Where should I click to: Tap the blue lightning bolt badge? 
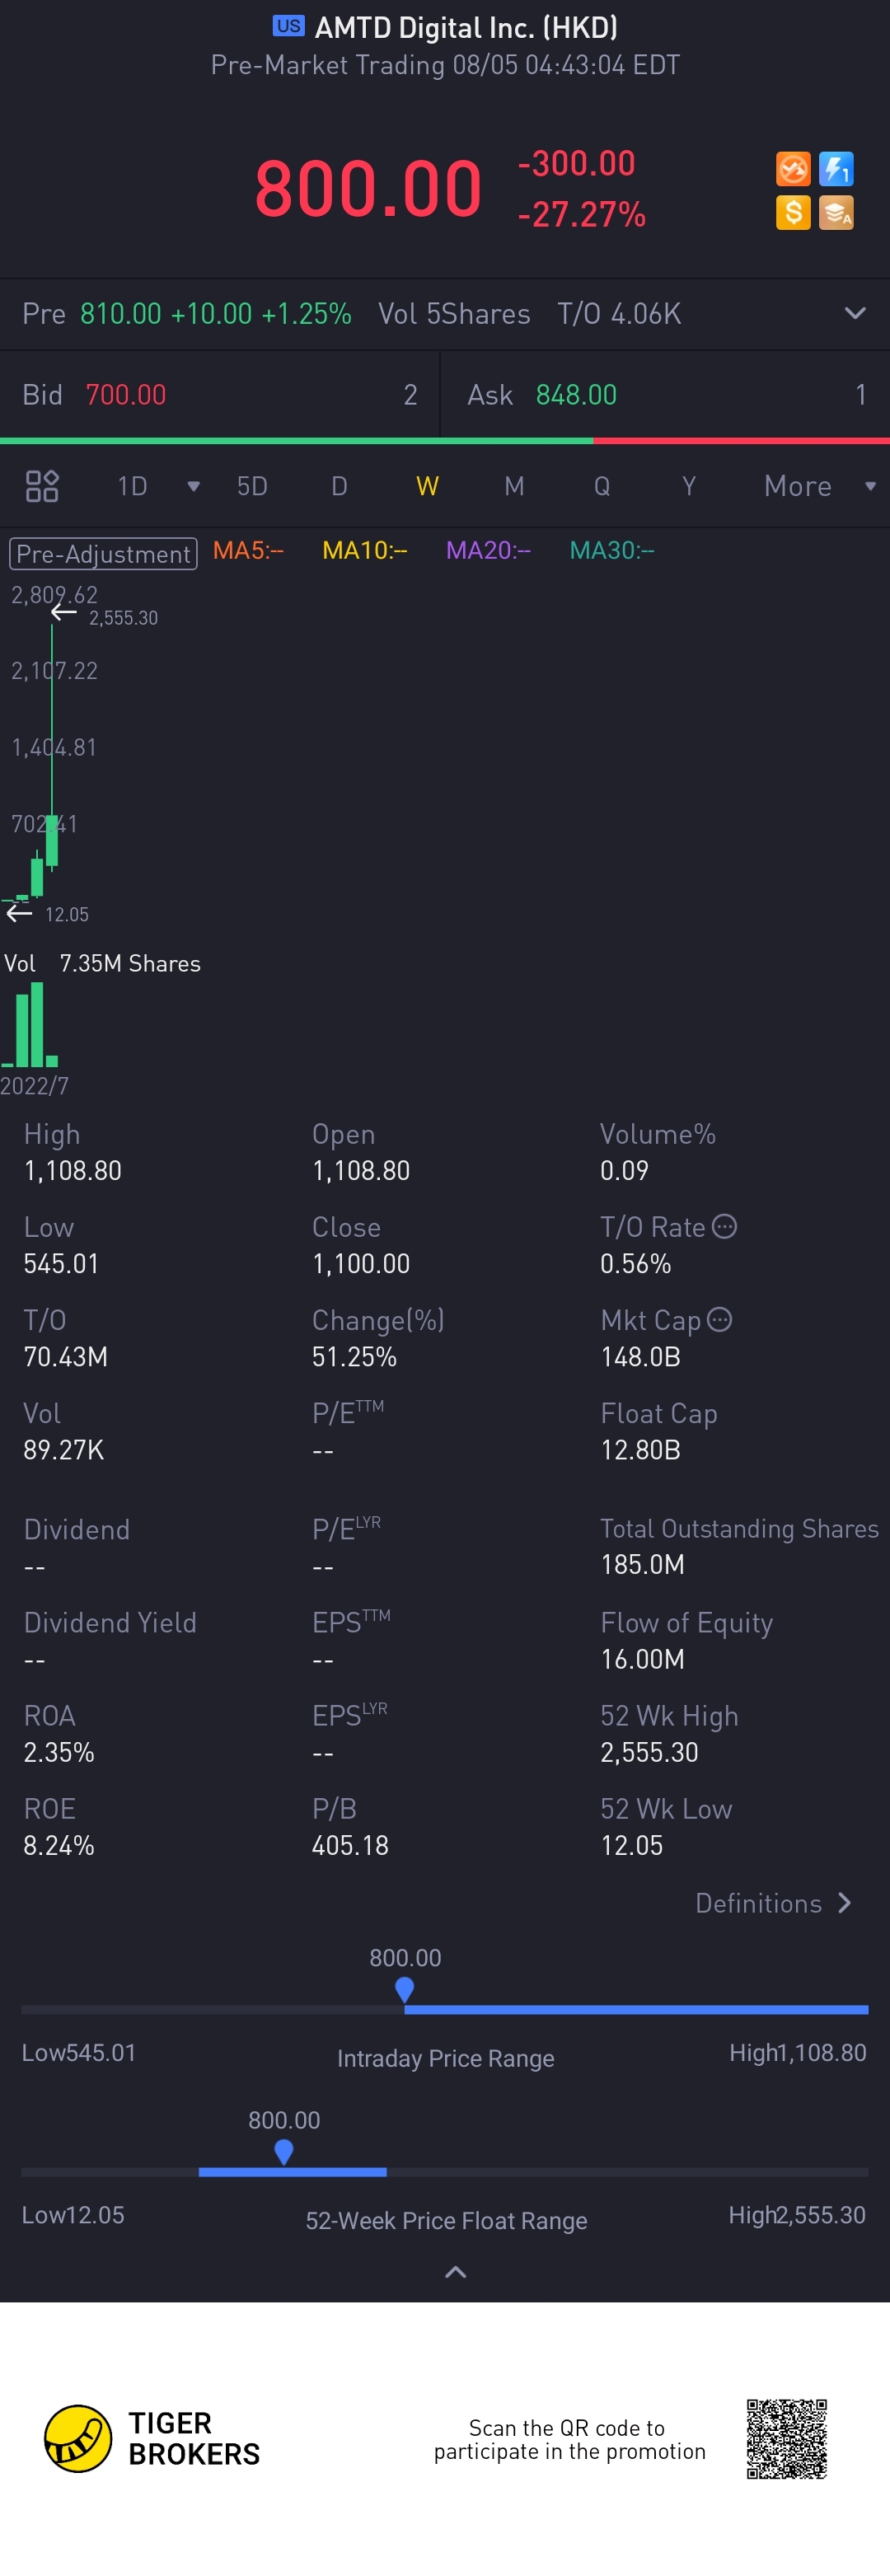pos(836,169)
